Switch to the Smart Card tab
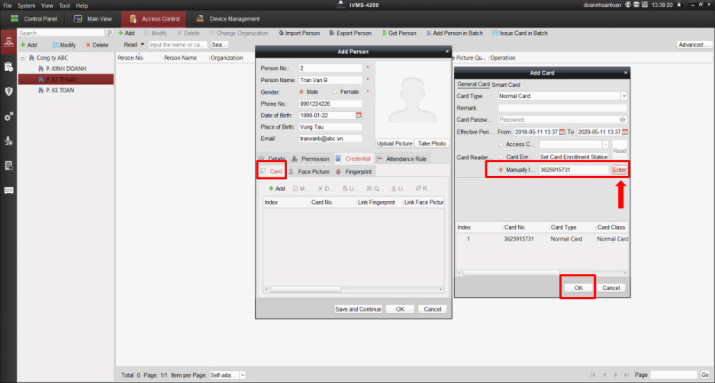Image resolution: width=715 pixels, height=383 pixels. tap(506, 84)
